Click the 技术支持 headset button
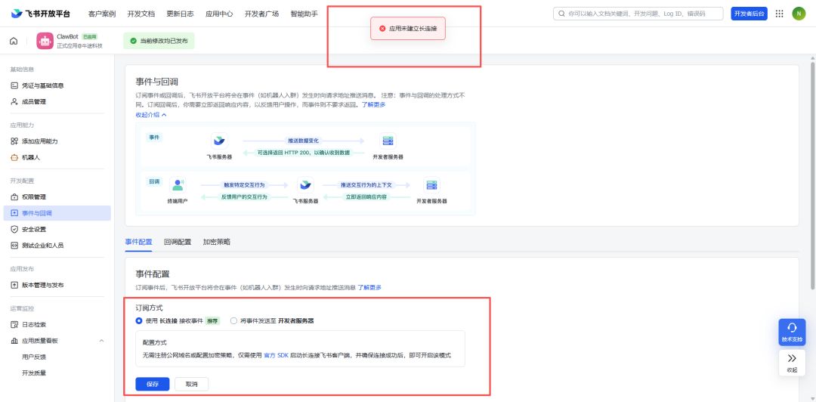 [792, 332]
